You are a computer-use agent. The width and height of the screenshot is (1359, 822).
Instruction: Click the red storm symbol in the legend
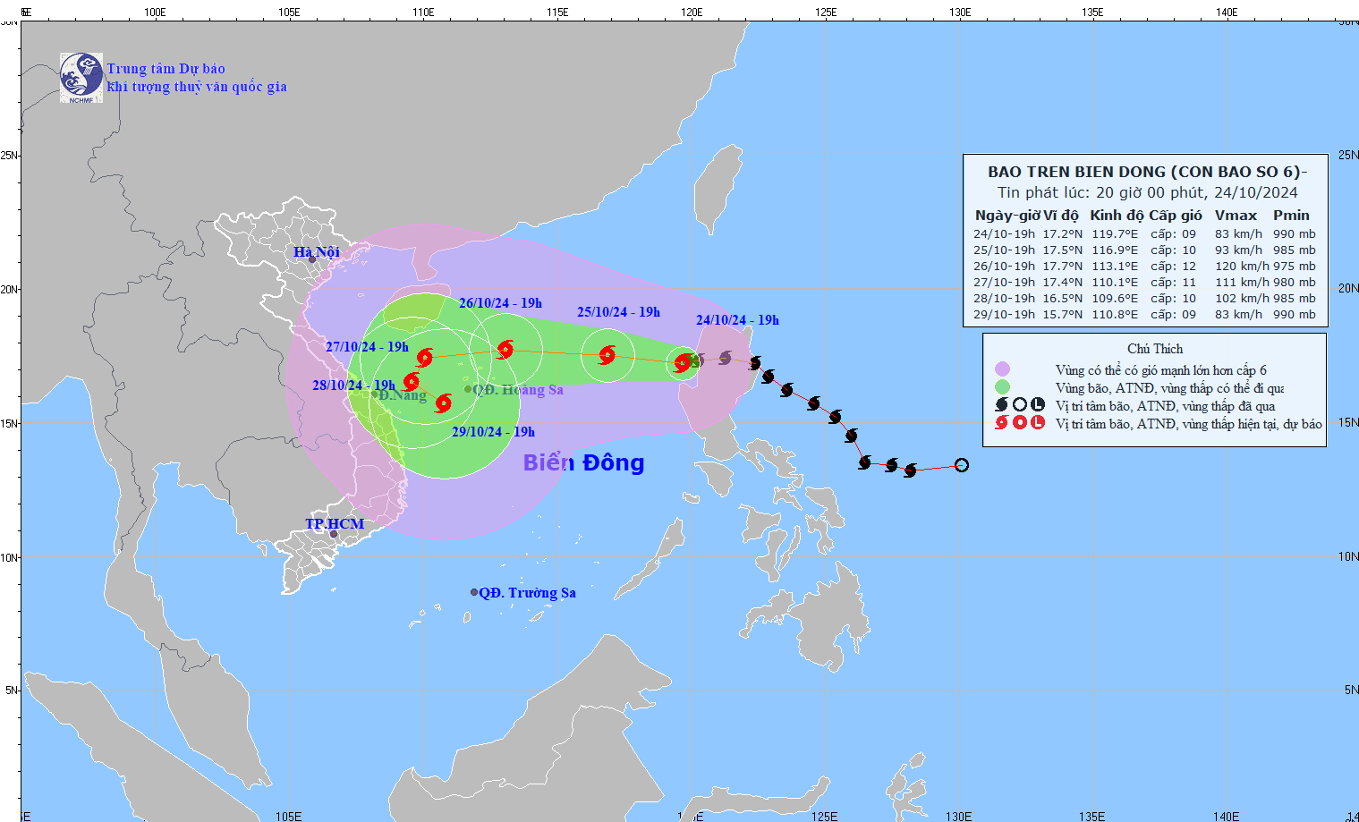(x=1002, y=423)
